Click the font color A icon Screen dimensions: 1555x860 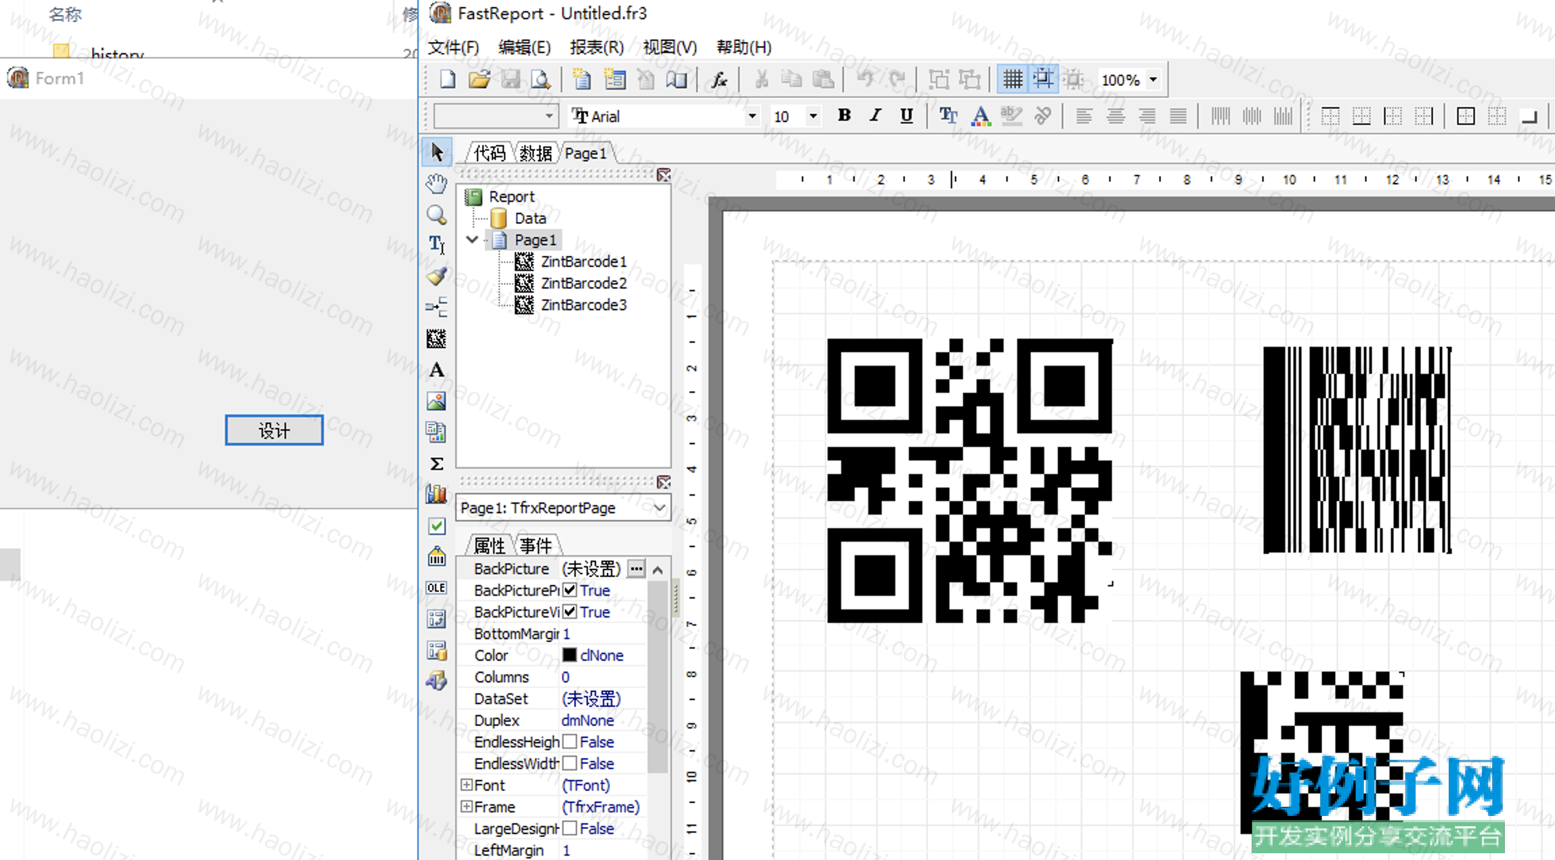coord(980,116)
